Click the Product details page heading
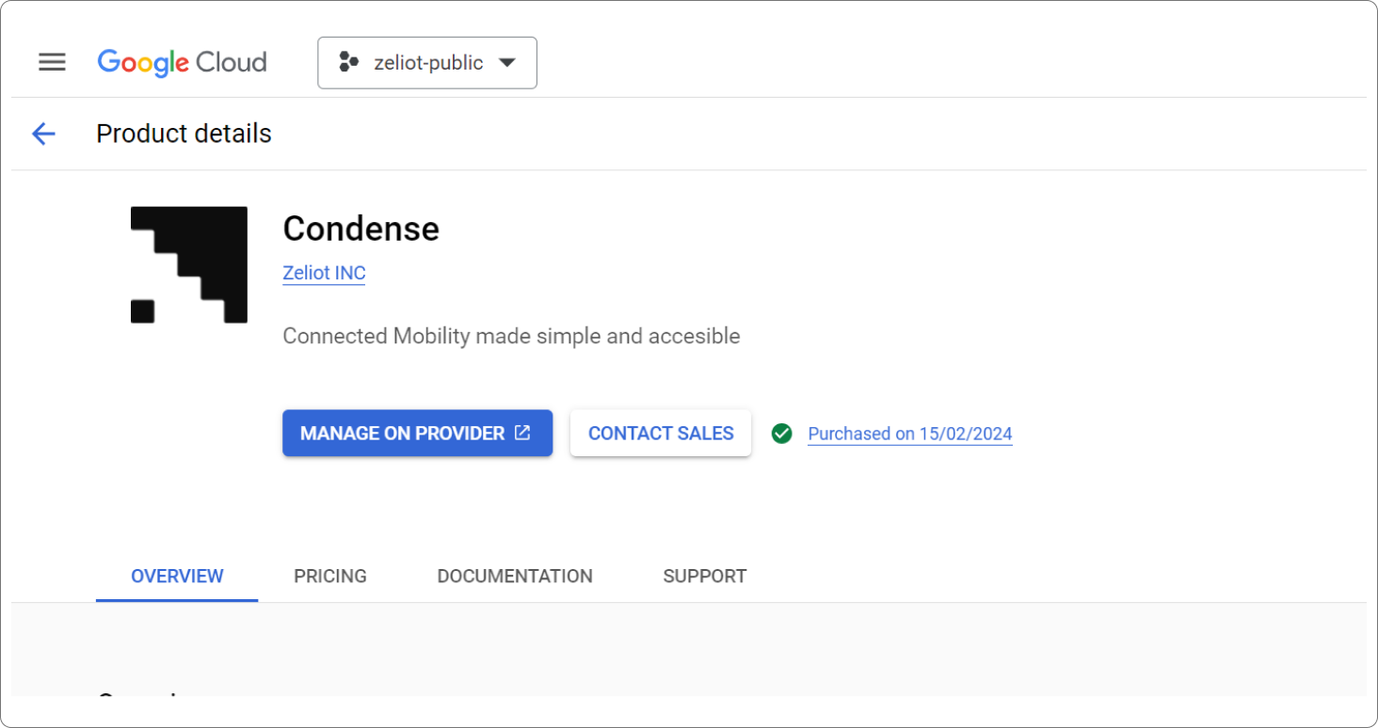 [x=184, y=134]
